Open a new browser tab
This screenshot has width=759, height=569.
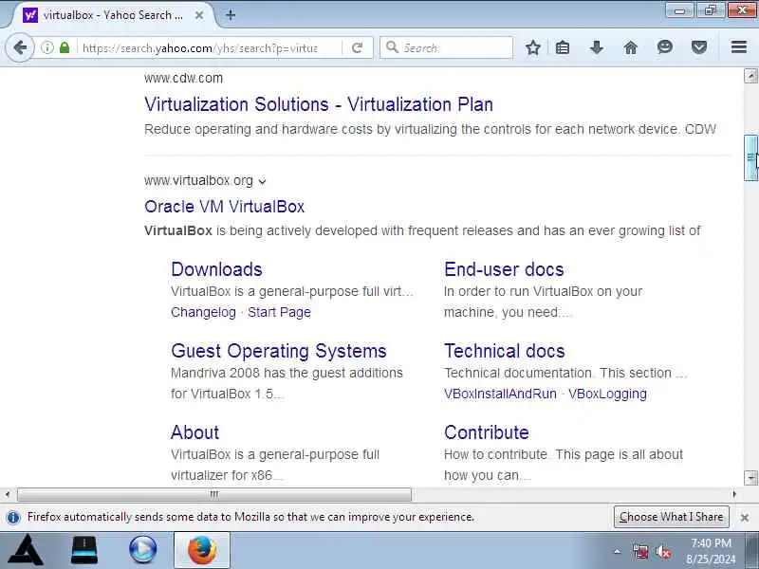(x=231, y=15)
